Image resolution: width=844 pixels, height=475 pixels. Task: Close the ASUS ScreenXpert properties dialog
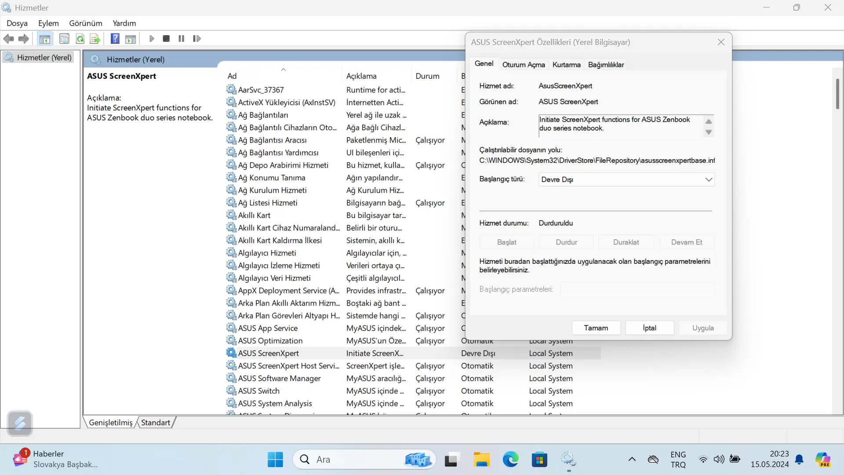(x=721, y=42)
